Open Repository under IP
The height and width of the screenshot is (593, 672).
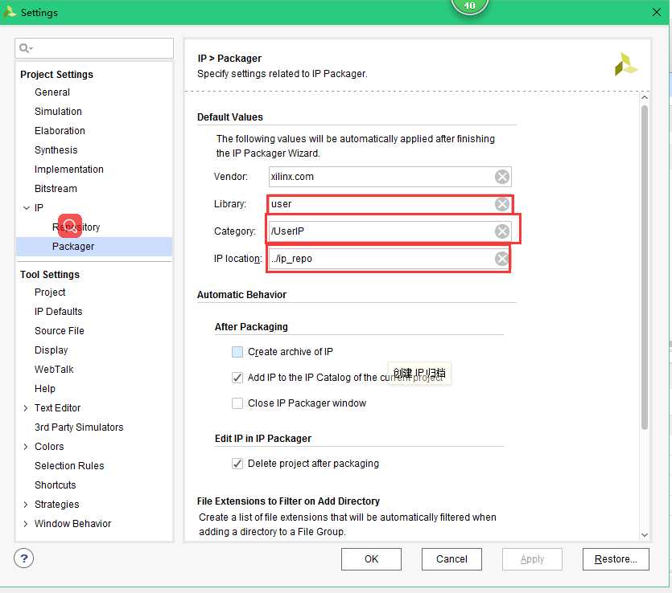76,227
